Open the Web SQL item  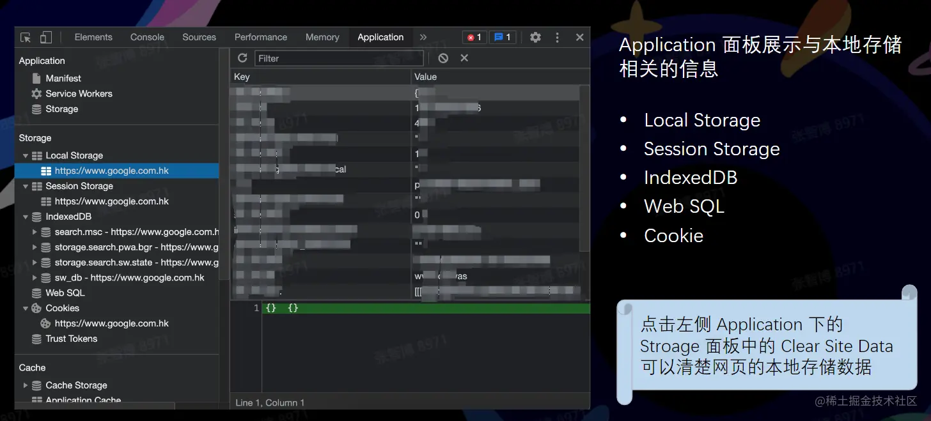tap(65, 293)
